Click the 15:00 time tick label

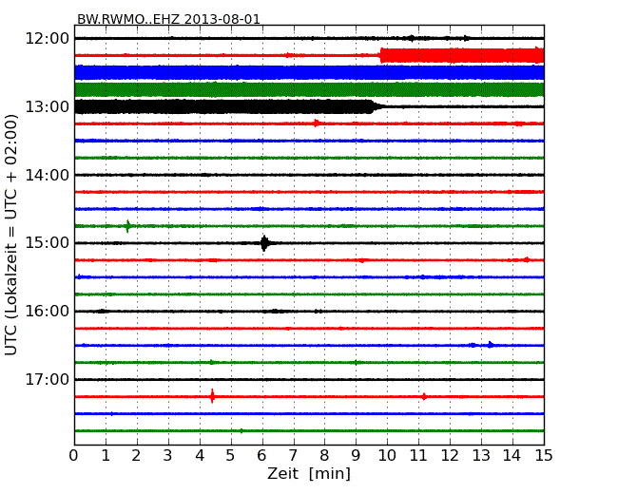point(48,243)
